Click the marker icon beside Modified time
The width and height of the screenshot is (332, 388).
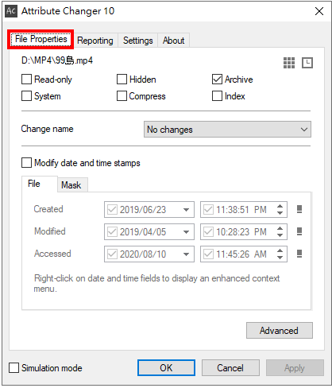pos(299,231)
